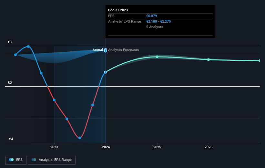Click the €0.879 EPS value in tooltip
The height and width of the screenshot is (168, 265).
click(x=151, y=16)
